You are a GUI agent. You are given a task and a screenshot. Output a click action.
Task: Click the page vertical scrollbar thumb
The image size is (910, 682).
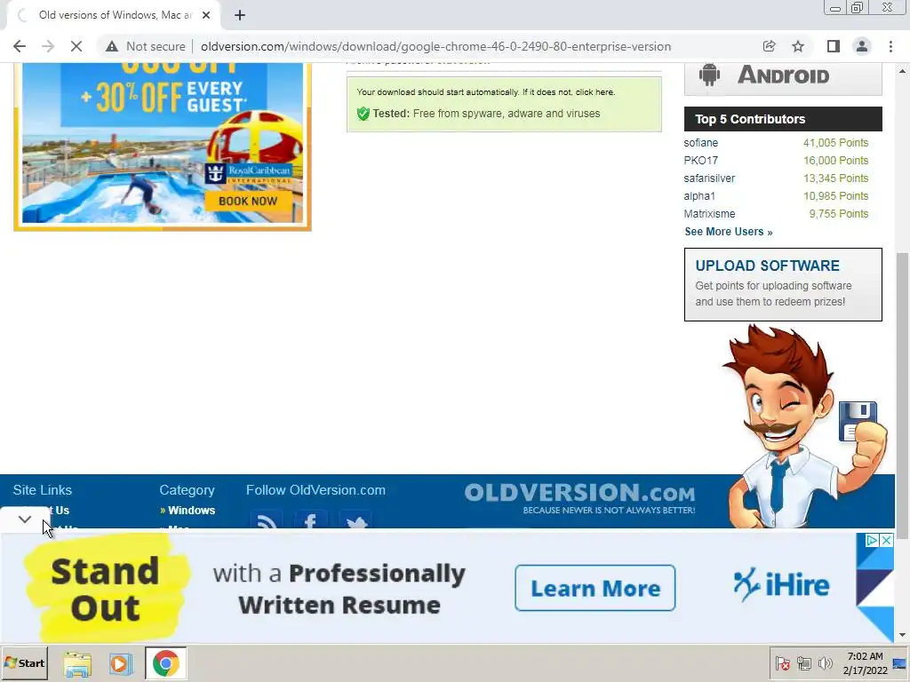point(902,396)
